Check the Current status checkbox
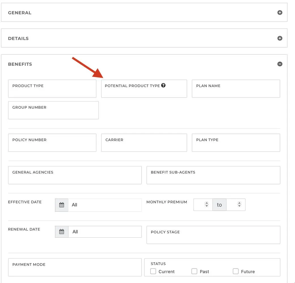The width and height of the screenshot is (295, 283). click(153, 271)
